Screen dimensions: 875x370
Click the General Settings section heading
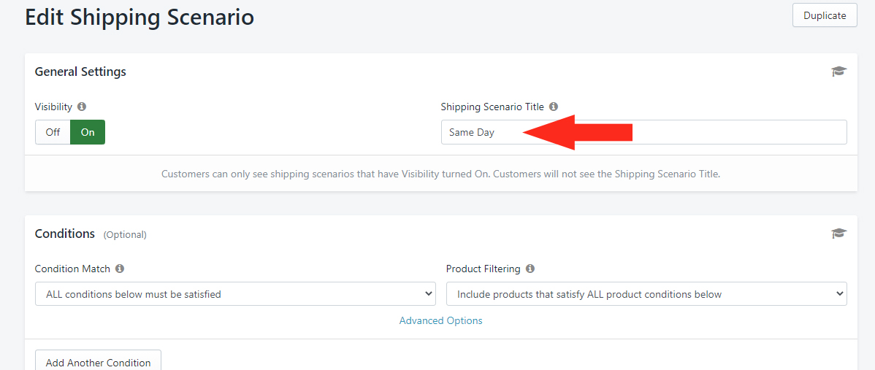tap(80, 72)
